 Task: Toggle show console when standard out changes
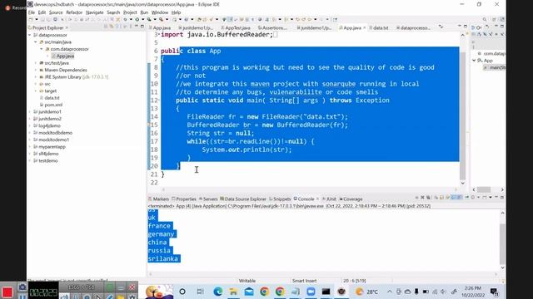(453, 198)
